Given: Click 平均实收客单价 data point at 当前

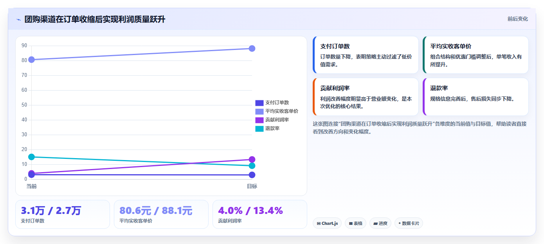Looking at the screenshot, I should pos(32,60).
